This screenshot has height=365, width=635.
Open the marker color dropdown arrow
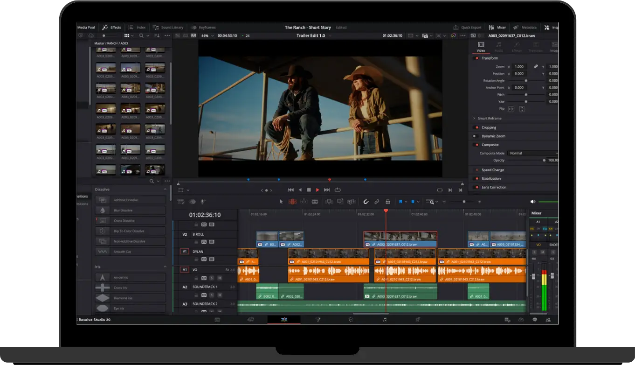pos(418,202)
